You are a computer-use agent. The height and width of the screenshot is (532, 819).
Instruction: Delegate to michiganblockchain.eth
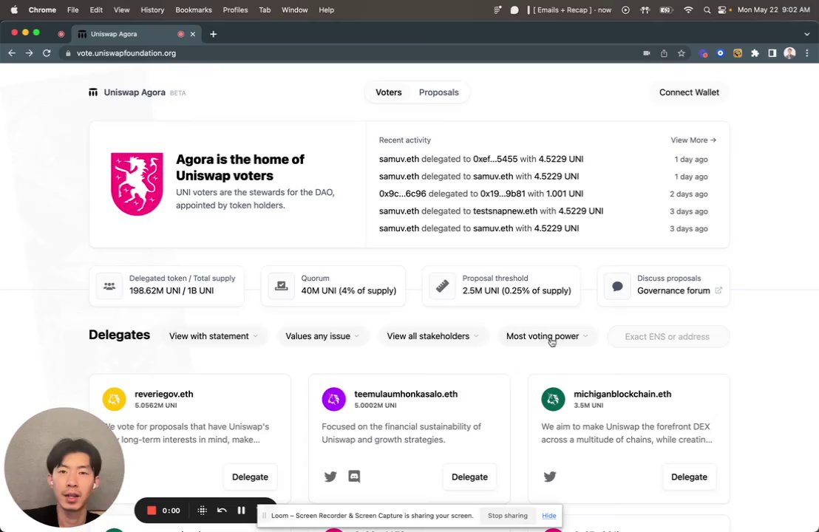point(689,477)
